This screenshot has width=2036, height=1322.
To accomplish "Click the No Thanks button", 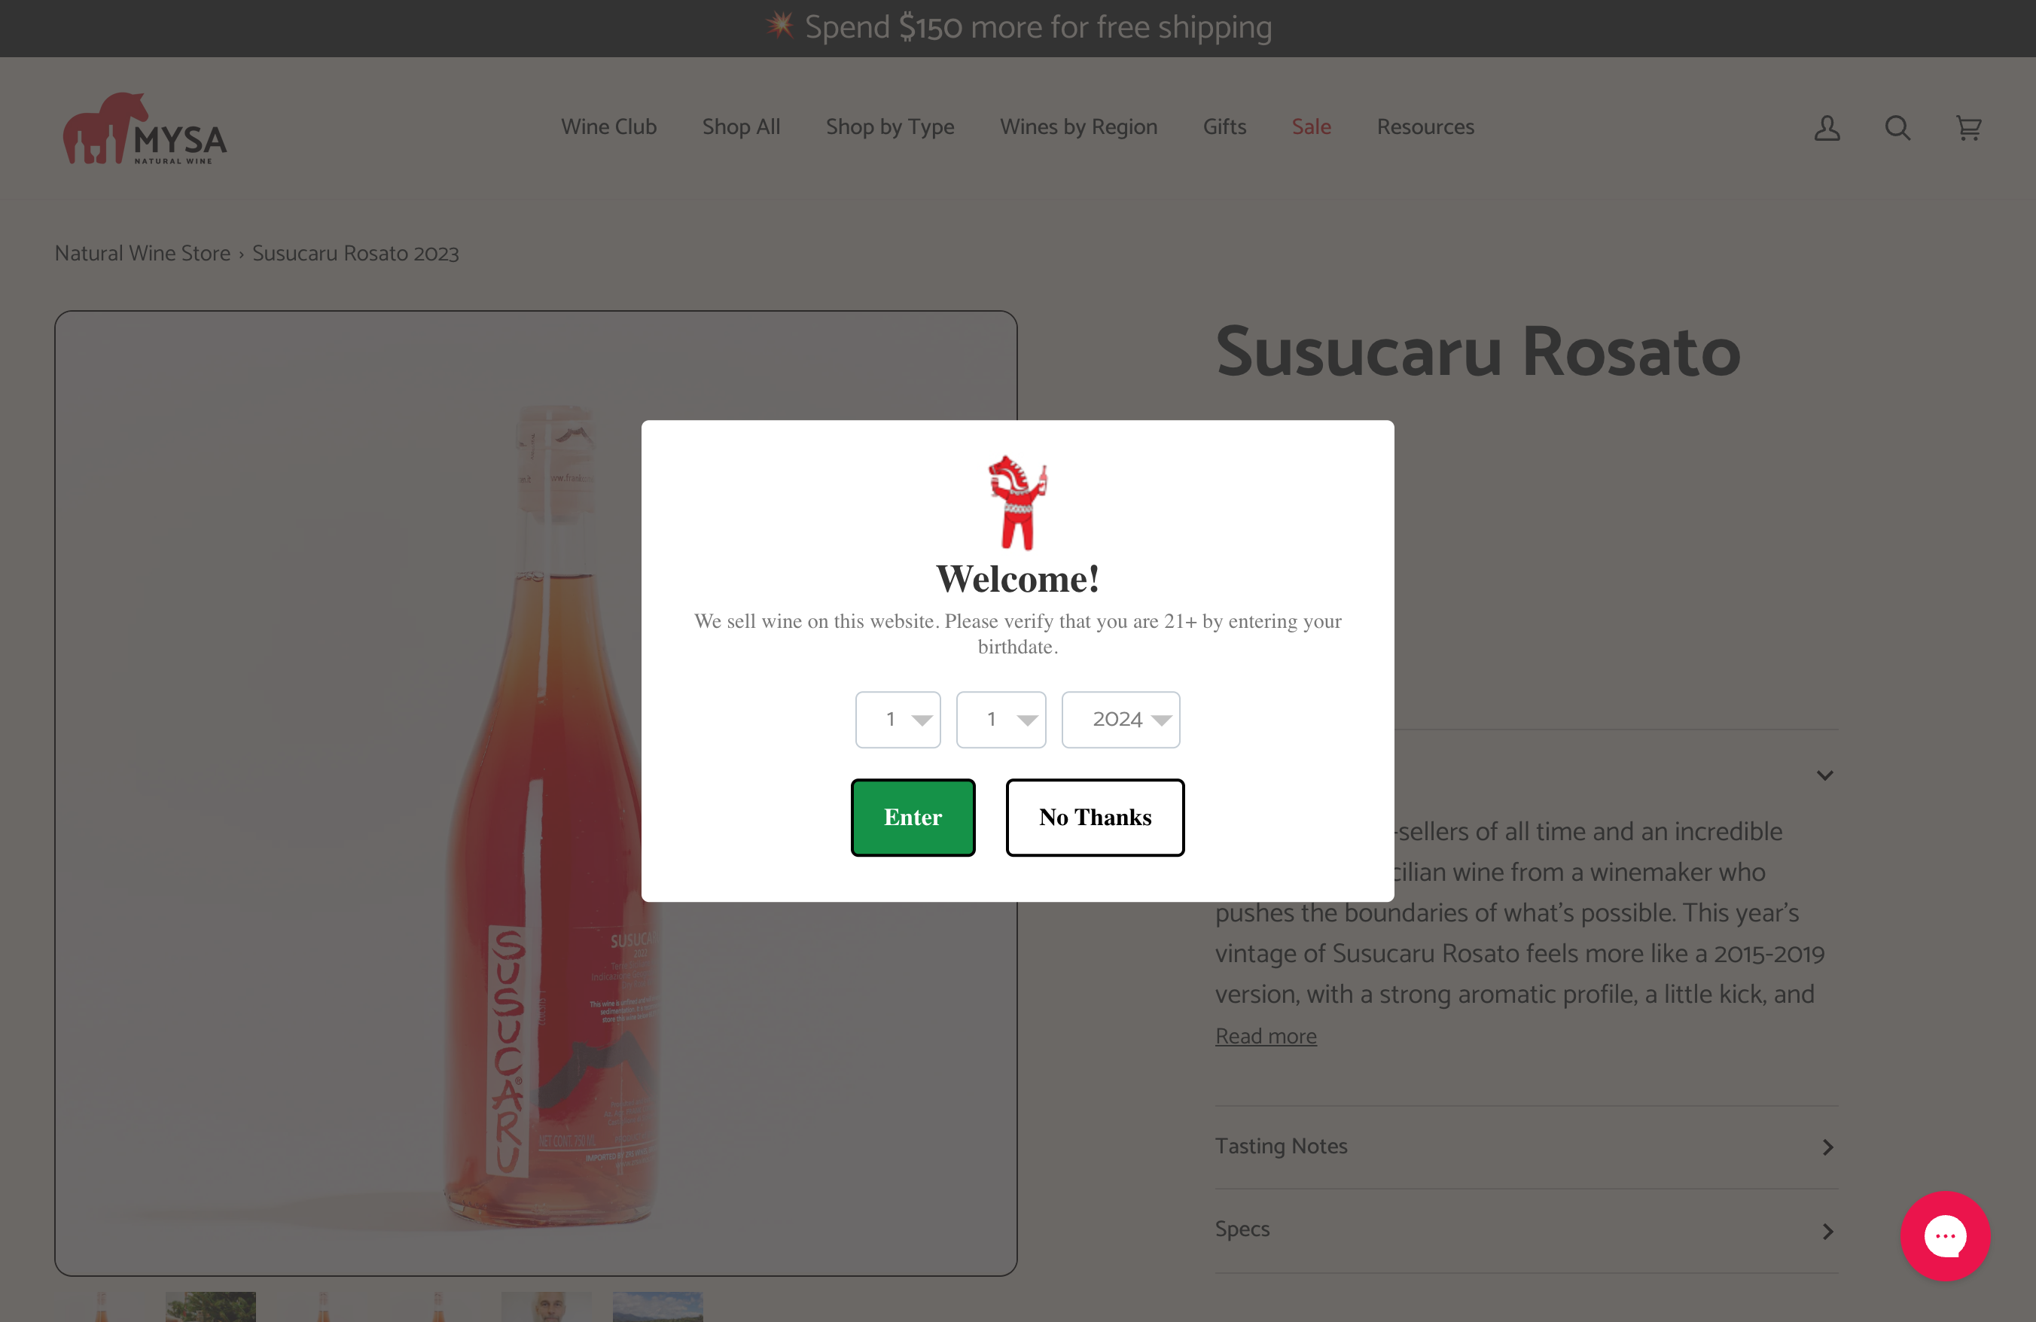I will click(1095, 818).
